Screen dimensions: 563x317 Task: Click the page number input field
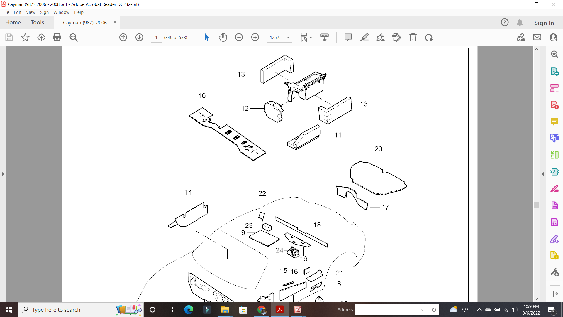pos(156,38)
